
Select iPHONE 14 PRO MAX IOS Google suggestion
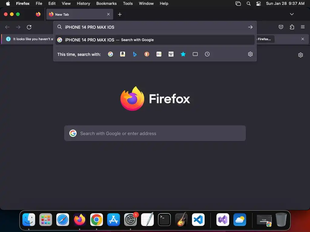155,40
